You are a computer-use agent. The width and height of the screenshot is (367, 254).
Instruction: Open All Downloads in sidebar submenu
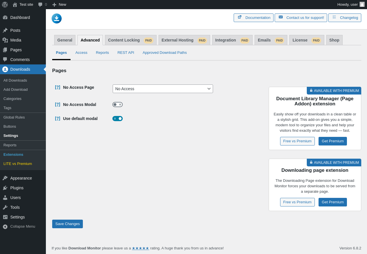(x=23, y=80)
